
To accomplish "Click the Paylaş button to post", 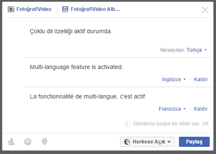I will 194,142.
